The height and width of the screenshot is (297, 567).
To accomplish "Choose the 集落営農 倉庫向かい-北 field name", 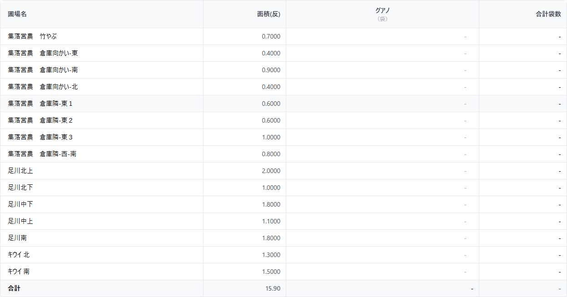I will (43, 87).
